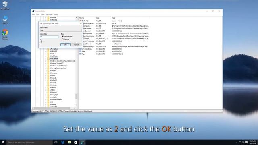The width and height of the screenshot is (258, 145).
Task: Open the Favorites menu
Action: (x=49, y=14)
